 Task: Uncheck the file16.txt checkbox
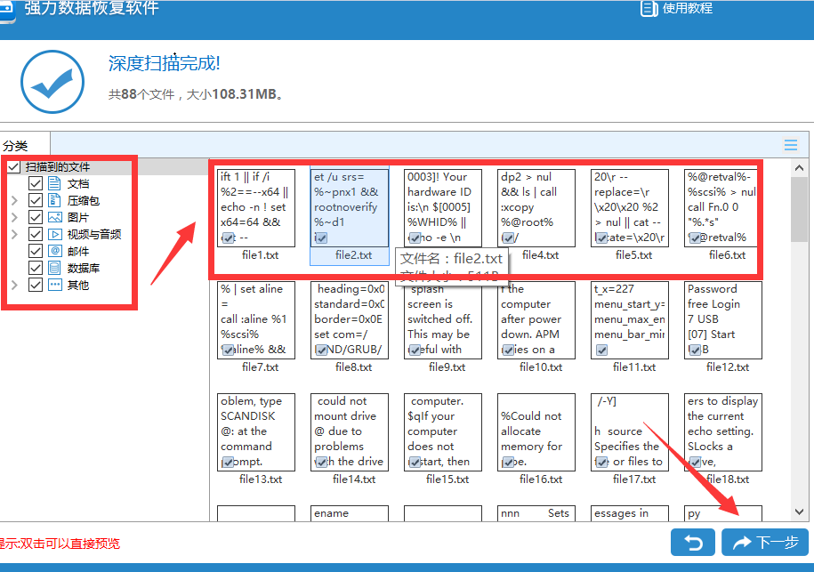point(508,463)
